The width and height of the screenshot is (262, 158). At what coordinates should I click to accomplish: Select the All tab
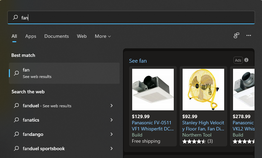[x=14, y=36]
